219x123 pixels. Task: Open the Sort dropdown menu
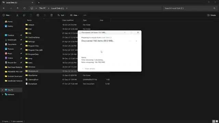click(62, 15)
